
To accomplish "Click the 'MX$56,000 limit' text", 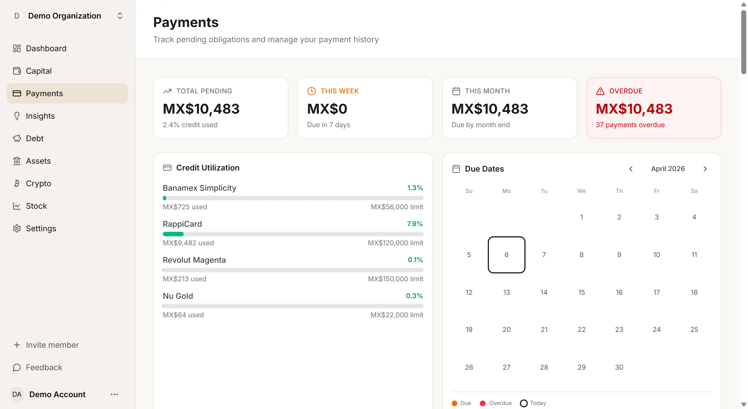I will (397, 207).
